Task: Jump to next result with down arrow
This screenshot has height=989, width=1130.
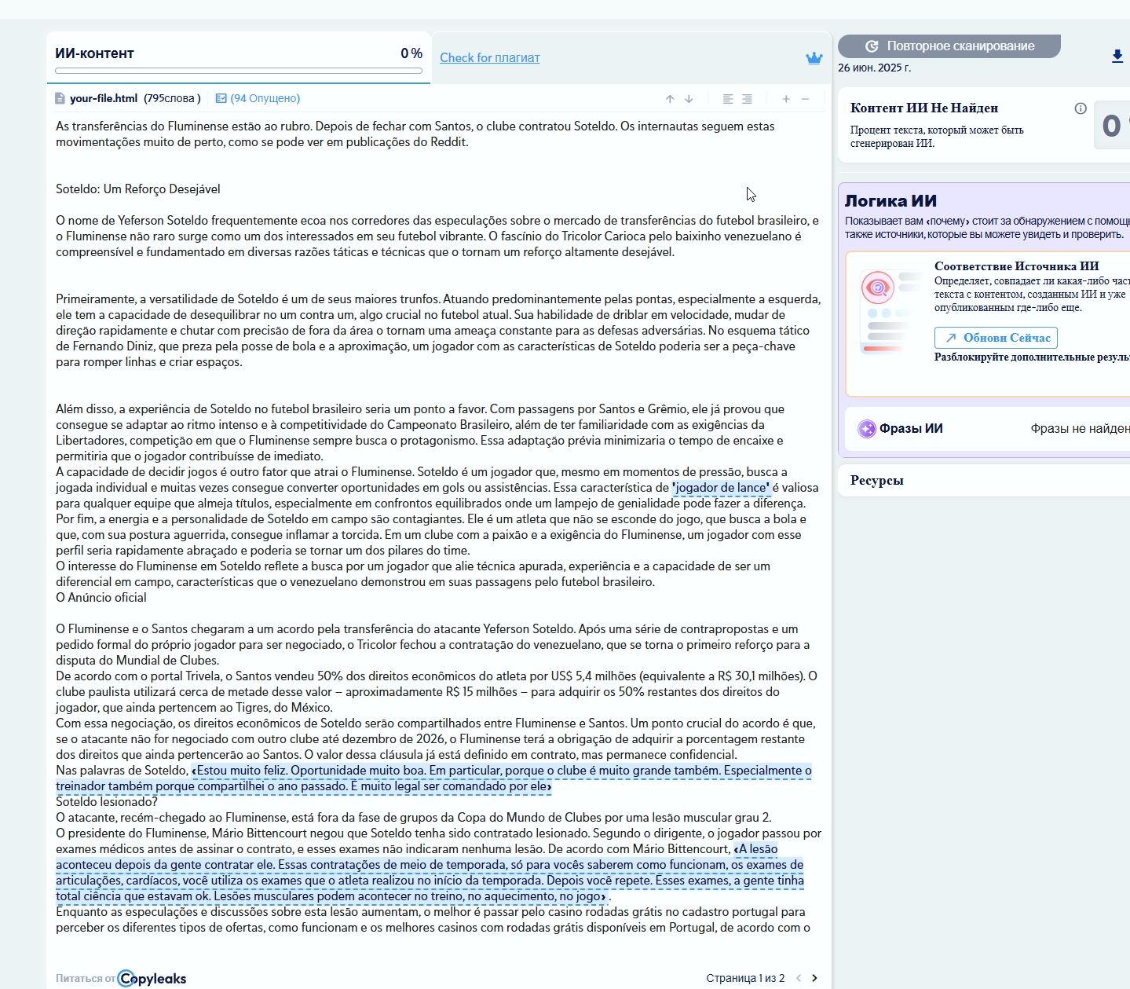Action: pyautogui.click(x=689, y=99)
